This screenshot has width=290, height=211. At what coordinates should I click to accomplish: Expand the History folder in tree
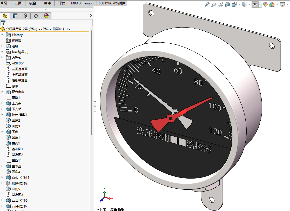pyautogui.click(x=2, y=35)
